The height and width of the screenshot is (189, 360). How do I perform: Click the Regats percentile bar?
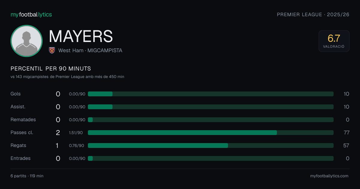tap(211, 145)
